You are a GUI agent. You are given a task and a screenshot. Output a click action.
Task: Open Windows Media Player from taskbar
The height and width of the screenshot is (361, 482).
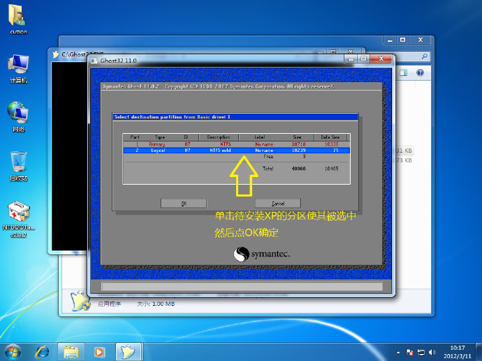coord(99,352)
